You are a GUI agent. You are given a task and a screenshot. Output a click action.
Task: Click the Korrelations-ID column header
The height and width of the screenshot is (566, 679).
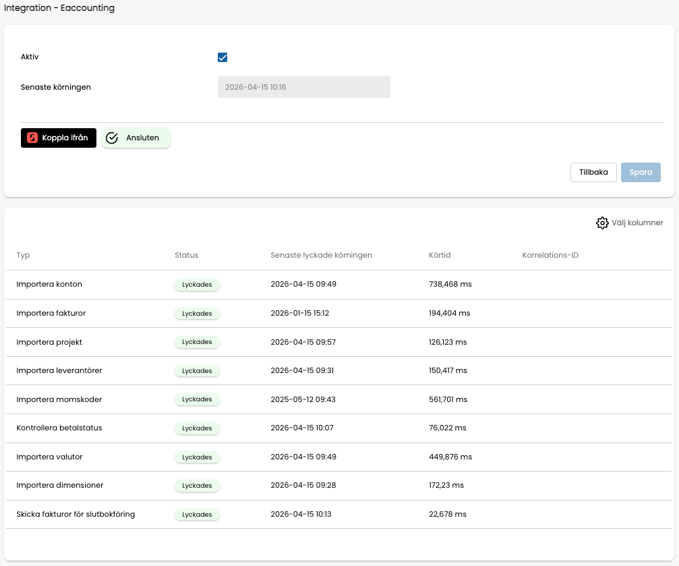pyautogui.click(x=550, y=255)
